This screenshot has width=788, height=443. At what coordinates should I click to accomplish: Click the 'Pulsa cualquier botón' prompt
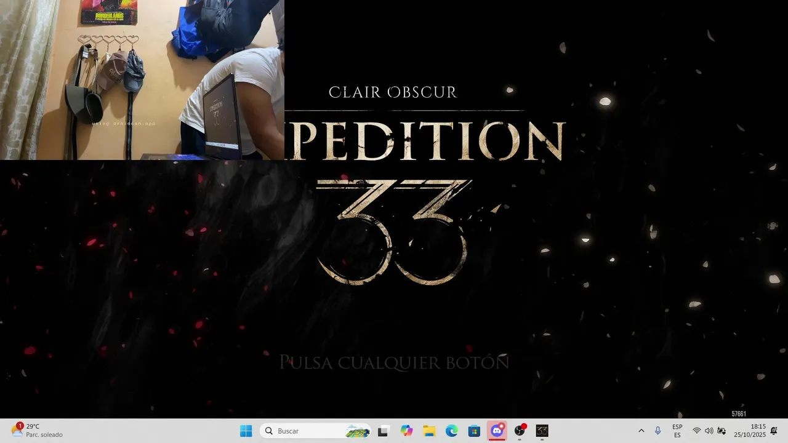(x=394, y=362)
